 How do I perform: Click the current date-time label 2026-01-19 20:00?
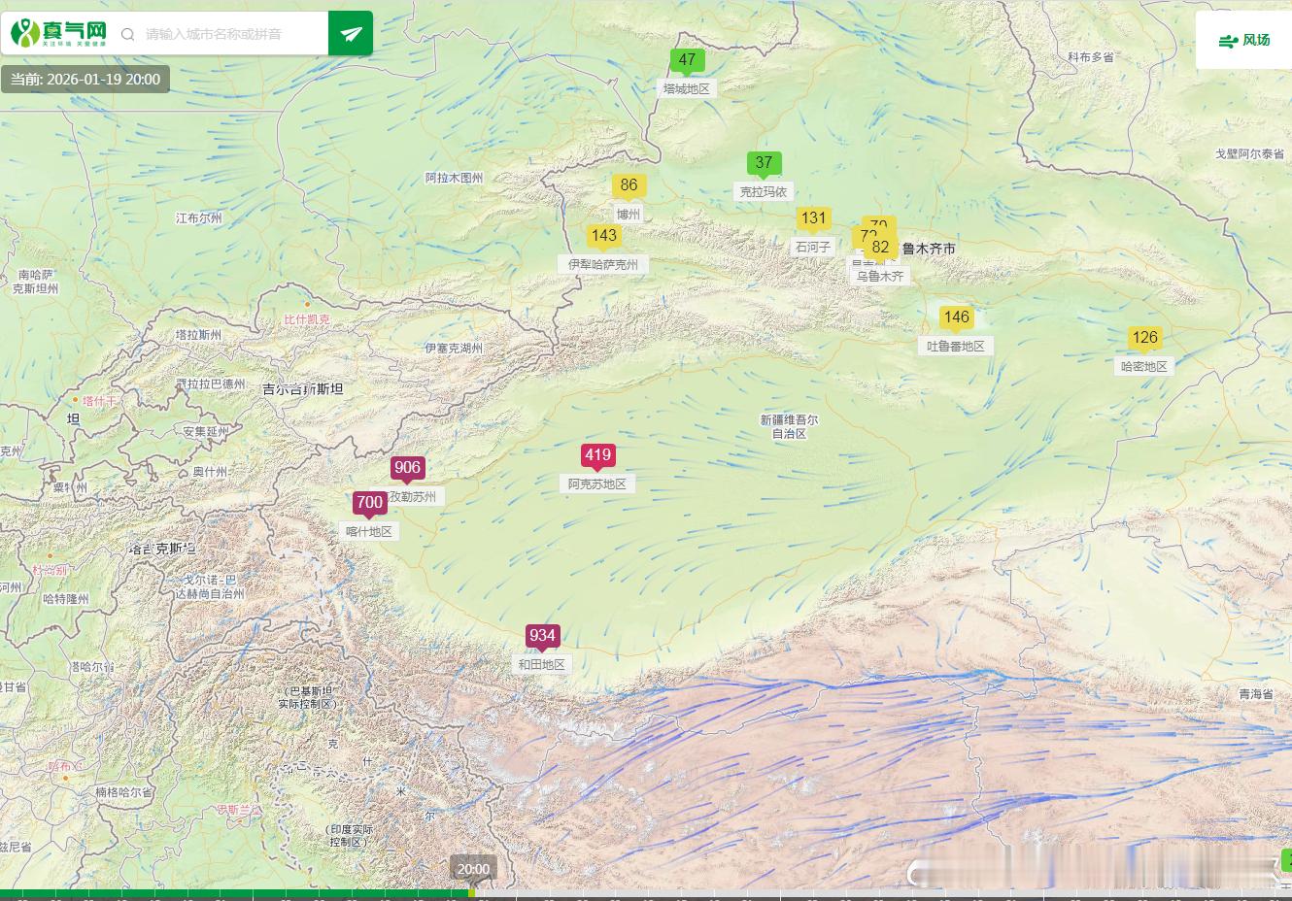85,79
